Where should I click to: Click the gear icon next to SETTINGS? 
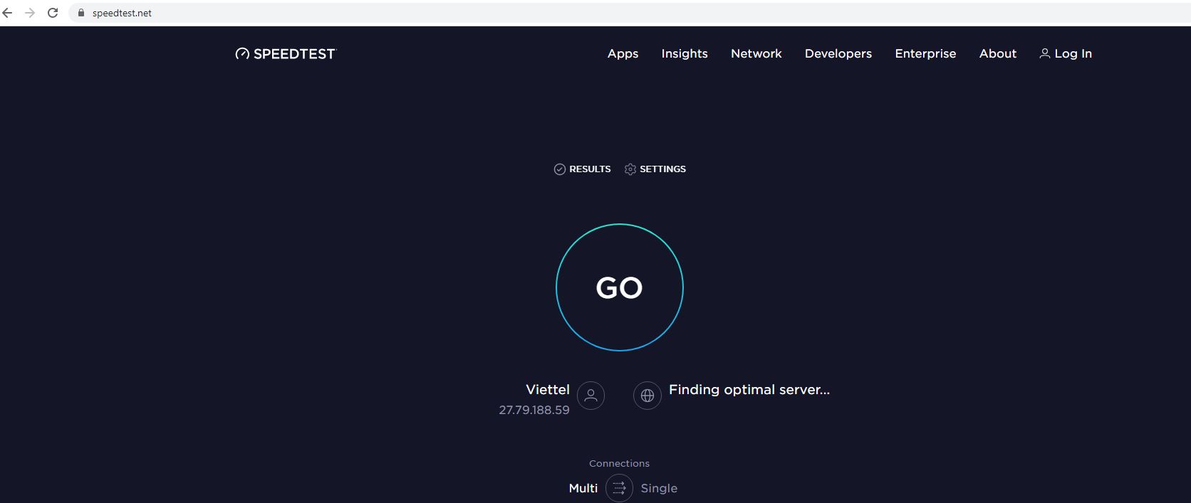click(630, 169)
